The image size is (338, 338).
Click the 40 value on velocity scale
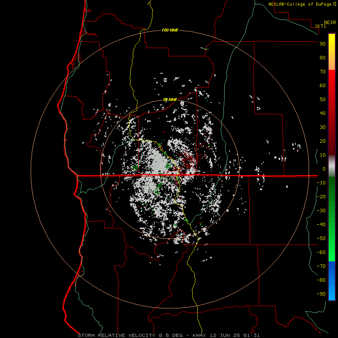(323, 113)
